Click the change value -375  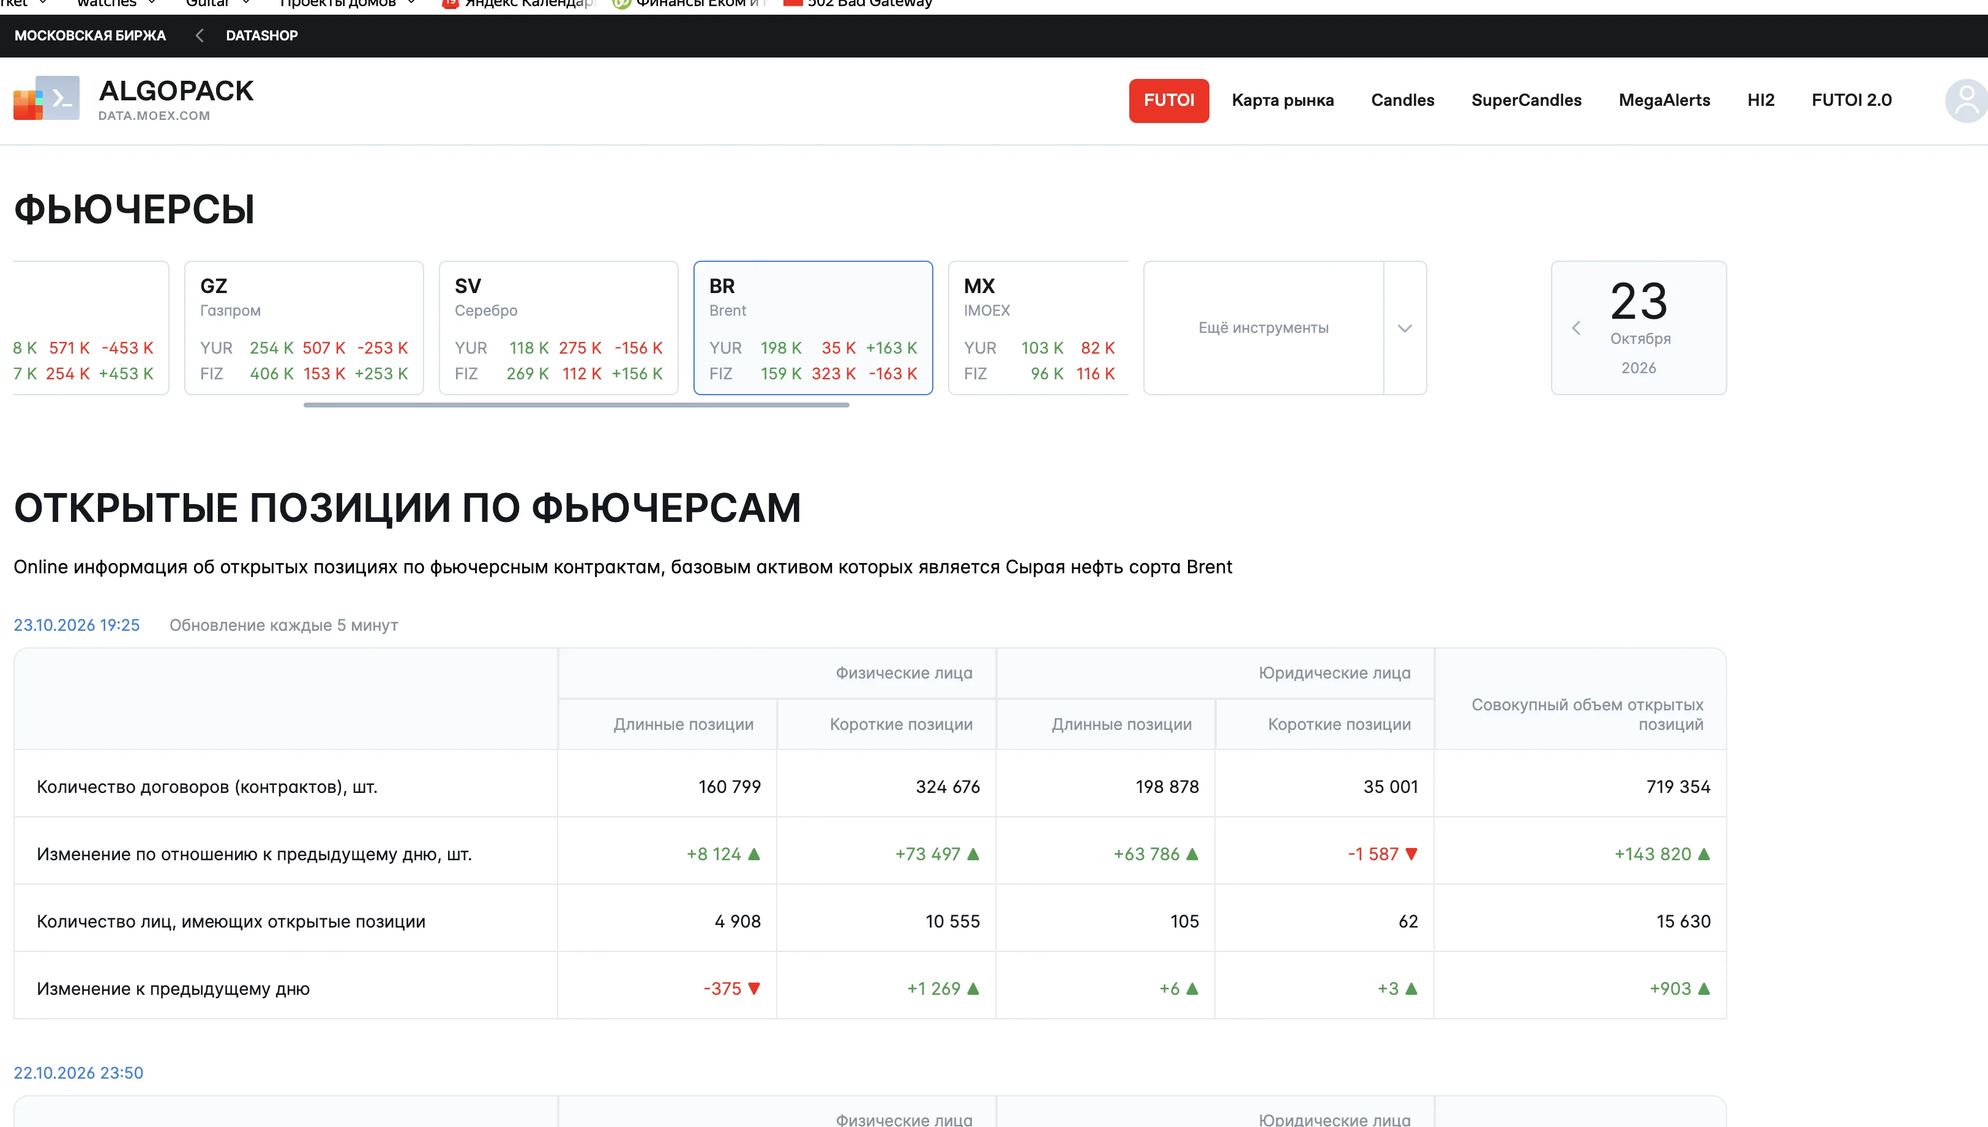(x=722, y=989)
